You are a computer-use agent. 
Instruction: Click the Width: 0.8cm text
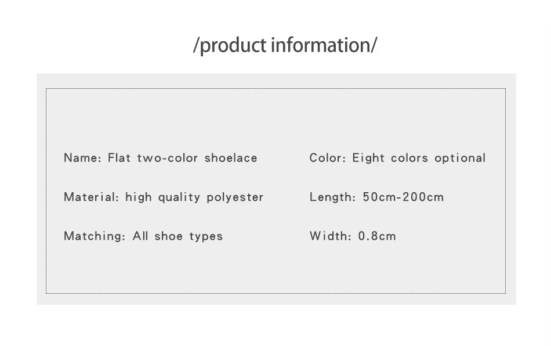353,236
